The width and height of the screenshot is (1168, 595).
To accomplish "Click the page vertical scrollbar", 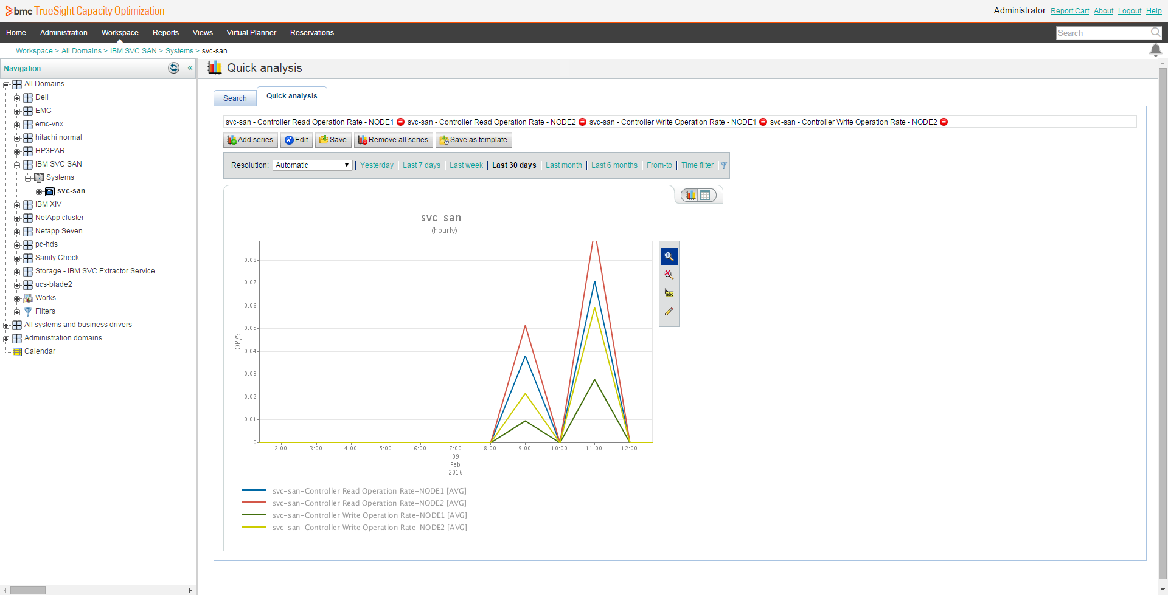I will click(1163, 322).
